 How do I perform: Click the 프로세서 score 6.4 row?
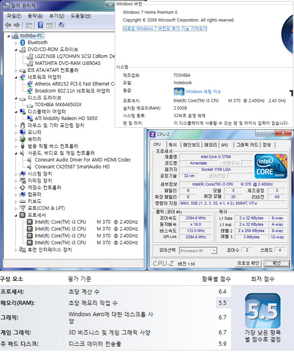[116, 292]
